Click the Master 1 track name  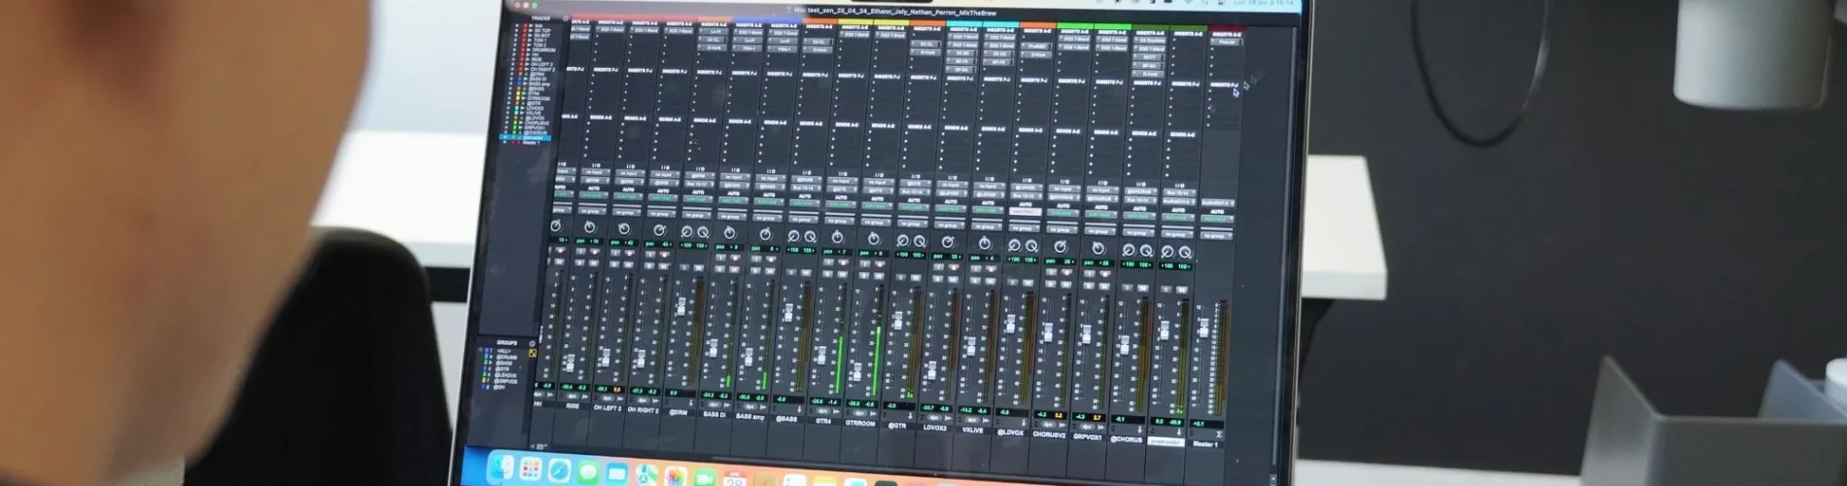(1205, 443)
